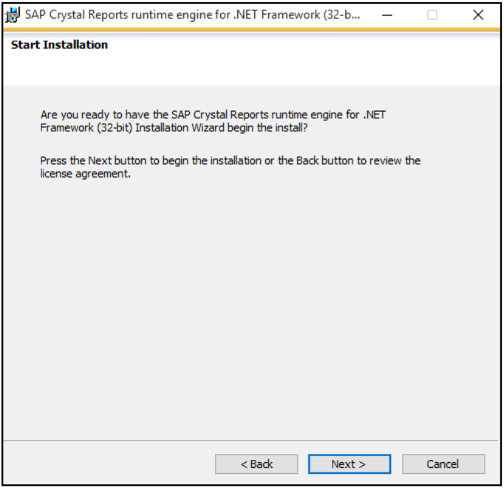Click the separator line above the buttons
This screenshot has height=488, width=504.
251,441
